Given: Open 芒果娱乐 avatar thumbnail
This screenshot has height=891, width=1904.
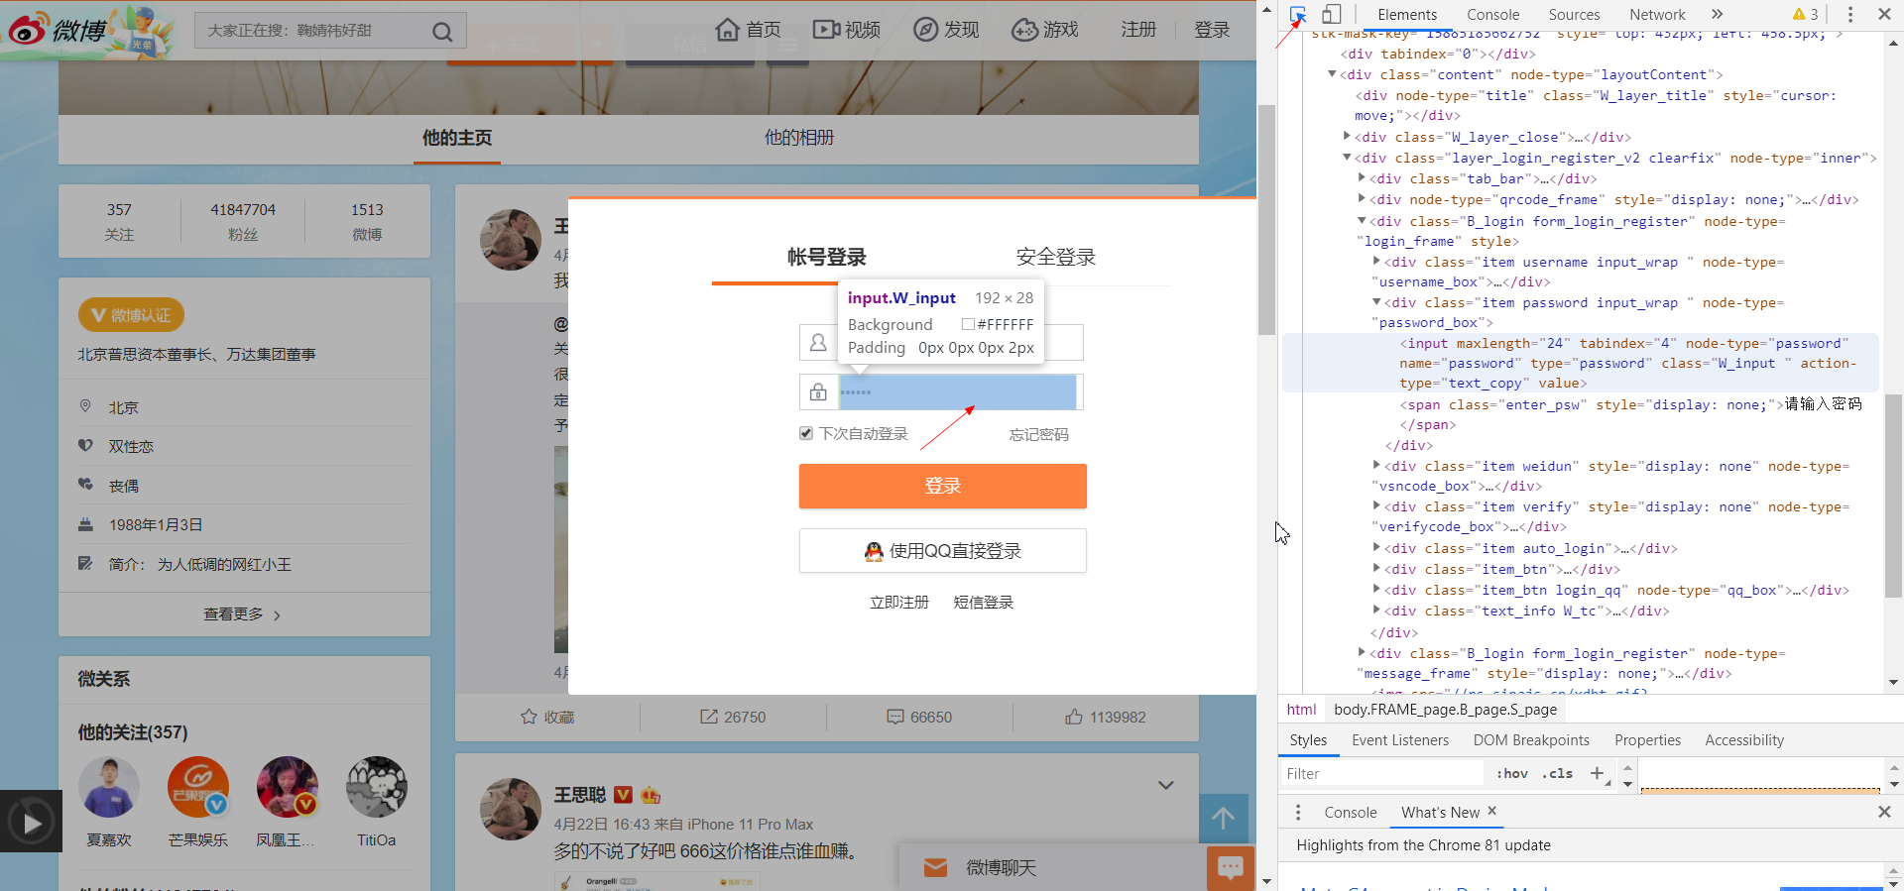Looking at the screenshot, I should [198, 787].
